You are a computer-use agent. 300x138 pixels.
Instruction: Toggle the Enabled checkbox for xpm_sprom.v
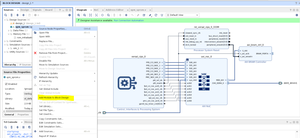(6, 84)
